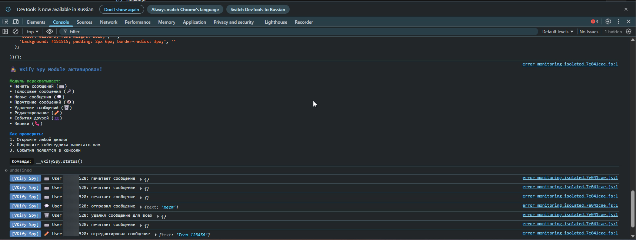The image size is (636, 240).
Task: Open the Sources tab
Action: tap(84, 22)
